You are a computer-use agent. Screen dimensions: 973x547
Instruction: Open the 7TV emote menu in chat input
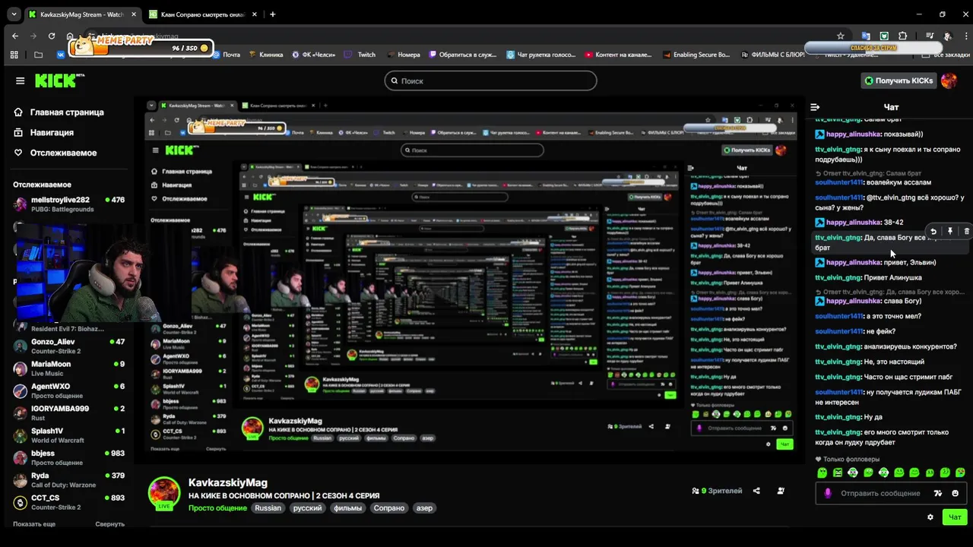pyautogui.click(x=938, y=493)
